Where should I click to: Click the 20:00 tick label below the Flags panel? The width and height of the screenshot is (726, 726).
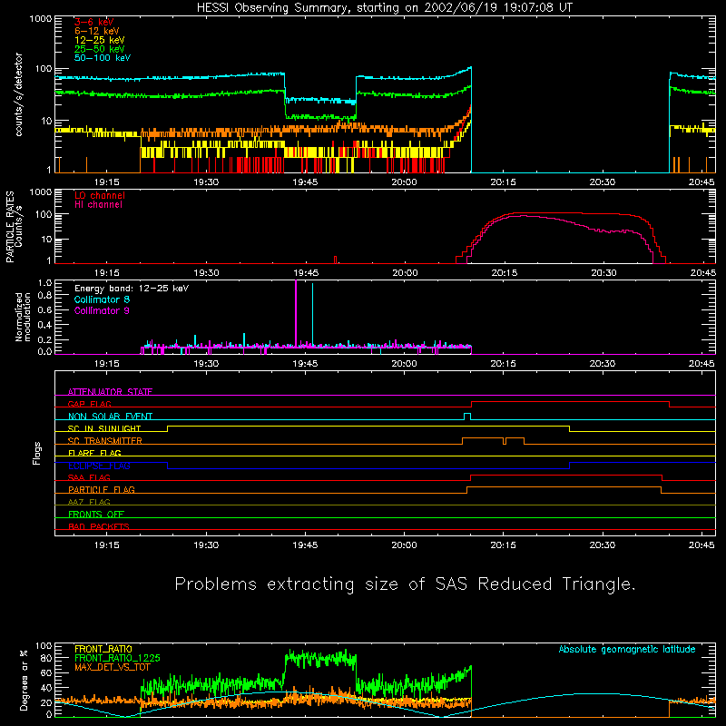[x=404, y=545]
